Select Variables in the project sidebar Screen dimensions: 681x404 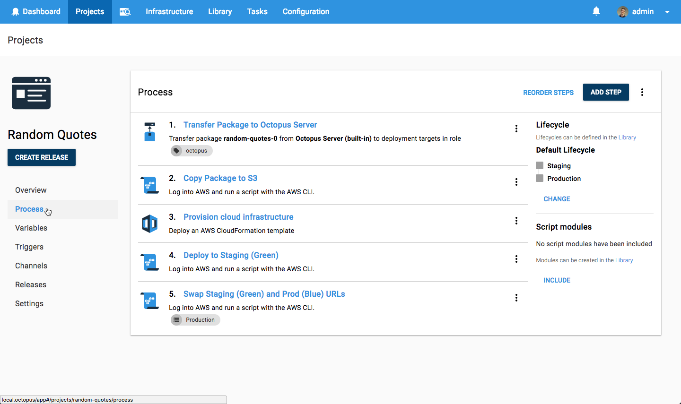click(x=31, y=228)
